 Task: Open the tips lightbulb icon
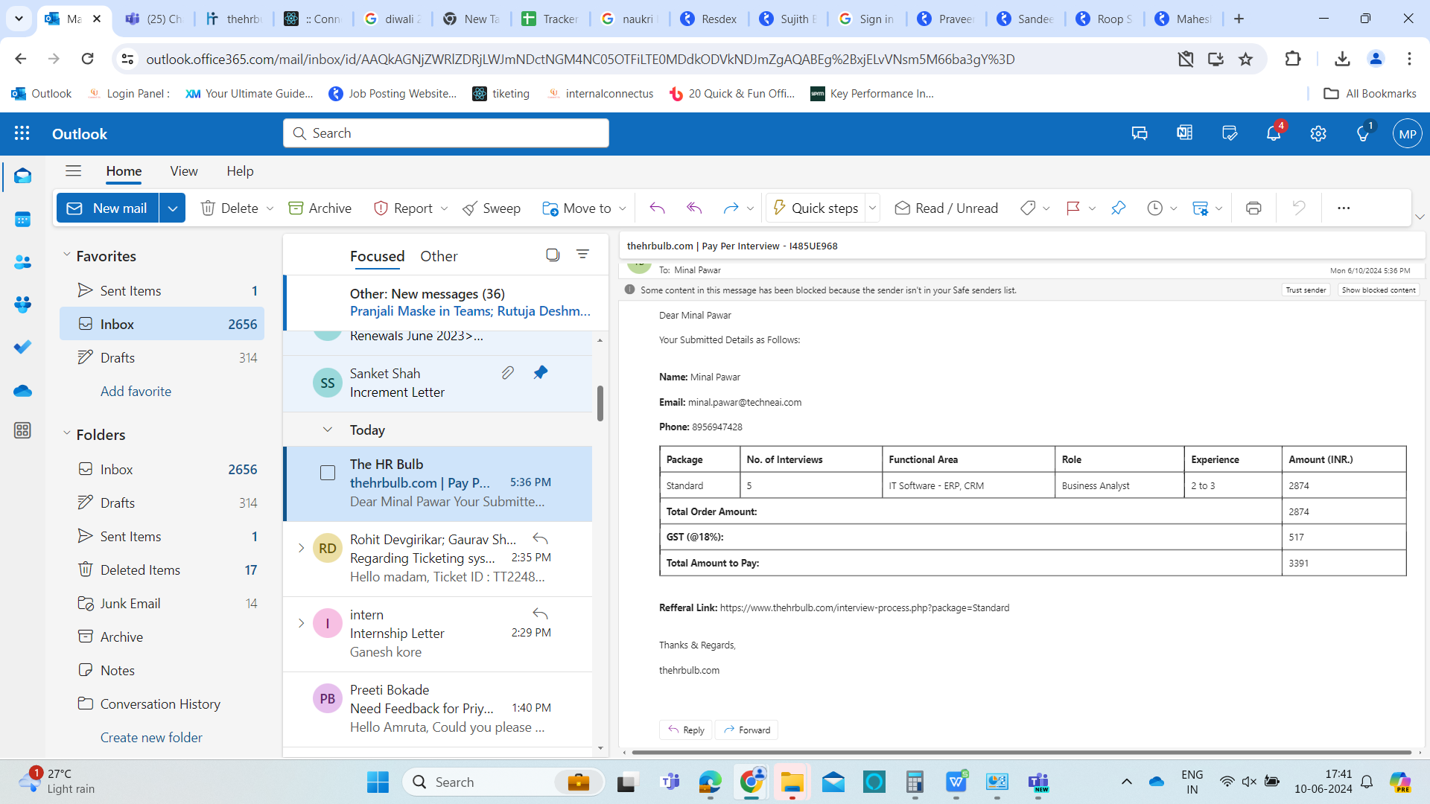pos(1363,134)
